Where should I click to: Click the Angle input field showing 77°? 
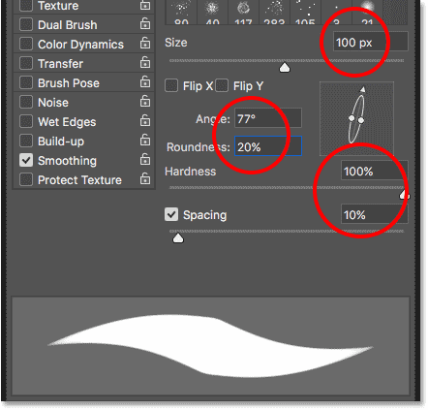pos(268,118)
